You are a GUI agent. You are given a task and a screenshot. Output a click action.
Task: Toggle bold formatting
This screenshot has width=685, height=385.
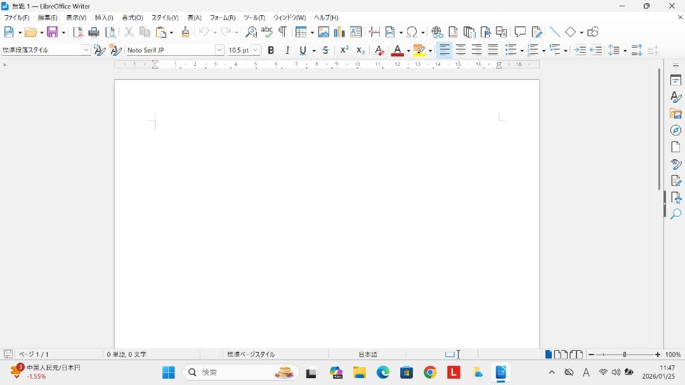pyautogui.click(x=271, y=50)
